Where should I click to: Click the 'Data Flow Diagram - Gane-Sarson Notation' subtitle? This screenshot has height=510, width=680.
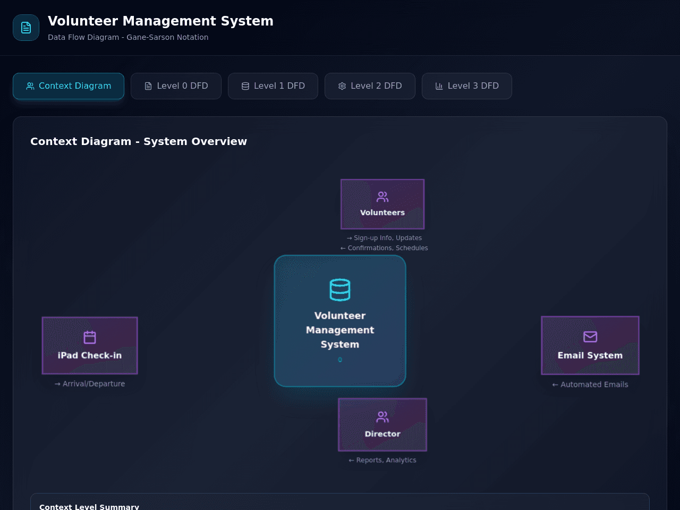click(x=128, y=37)
